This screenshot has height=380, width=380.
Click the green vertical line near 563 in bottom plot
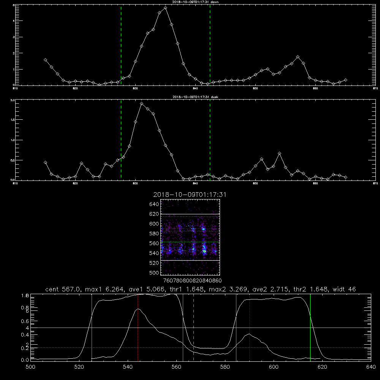point(183,327)
